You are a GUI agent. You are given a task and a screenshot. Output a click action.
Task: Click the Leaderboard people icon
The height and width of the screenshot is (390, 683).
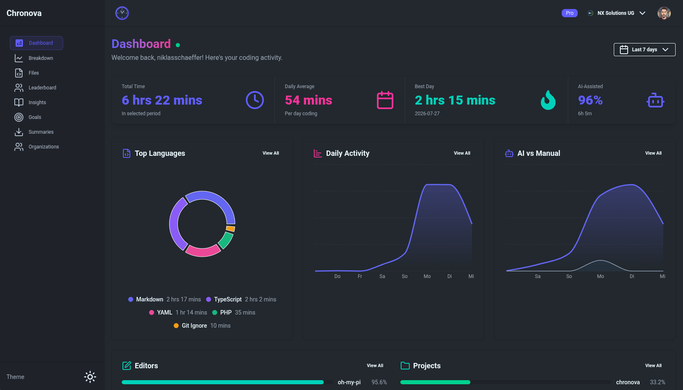[x=19, y=88]
